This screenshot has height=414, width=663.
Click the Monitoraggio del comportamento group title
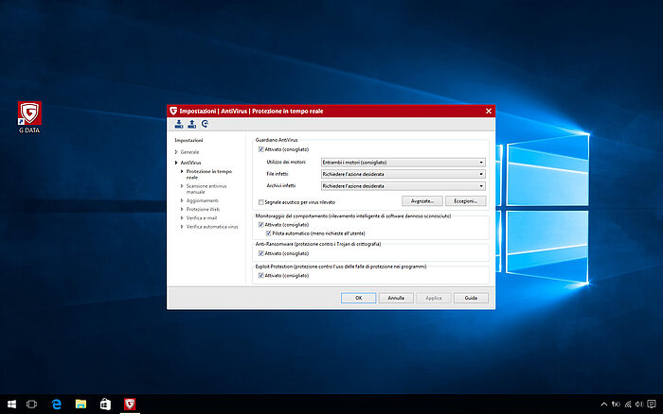click(353, 216)
